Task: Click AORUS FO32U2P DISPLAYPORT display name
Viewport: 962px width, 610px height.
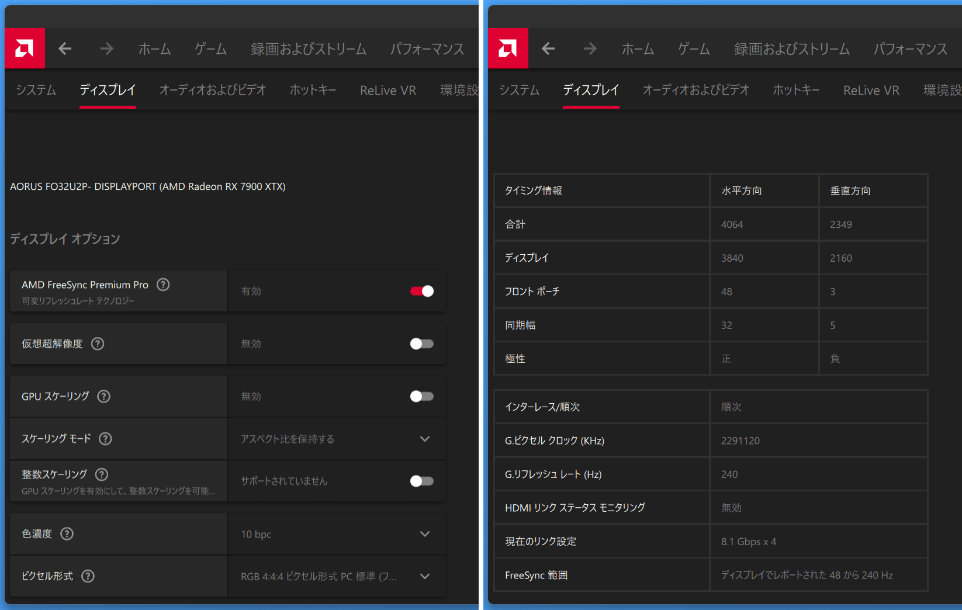Action: tap(148, 186)
